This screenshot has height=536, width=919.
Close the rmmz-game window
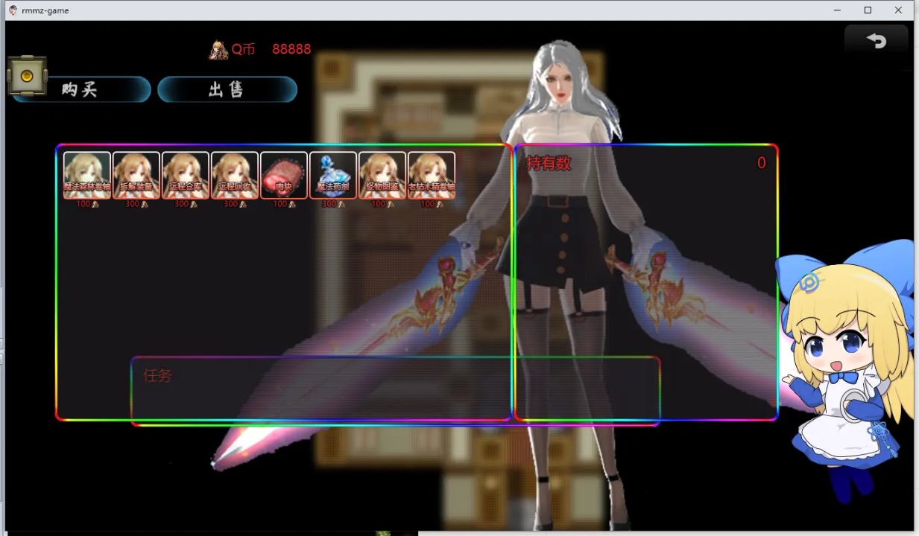tap(898, 10)
